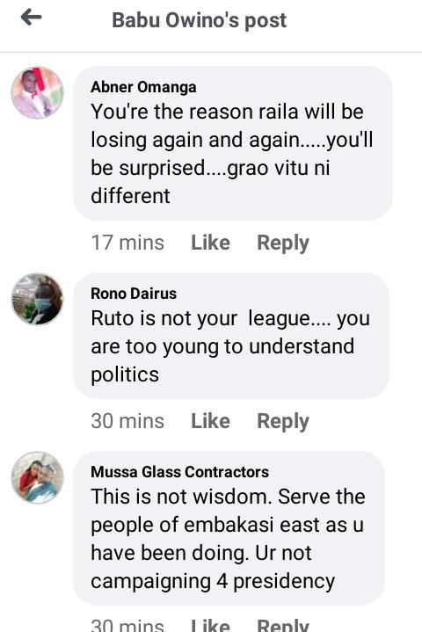Screen dimensions: 422x632
Task: Open Abner Omanga's profile picture
Action: [x=37, y=92]
